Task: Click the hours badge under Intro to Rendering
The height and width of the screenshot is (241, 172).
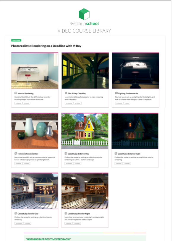Action: (x=26, y=103)
